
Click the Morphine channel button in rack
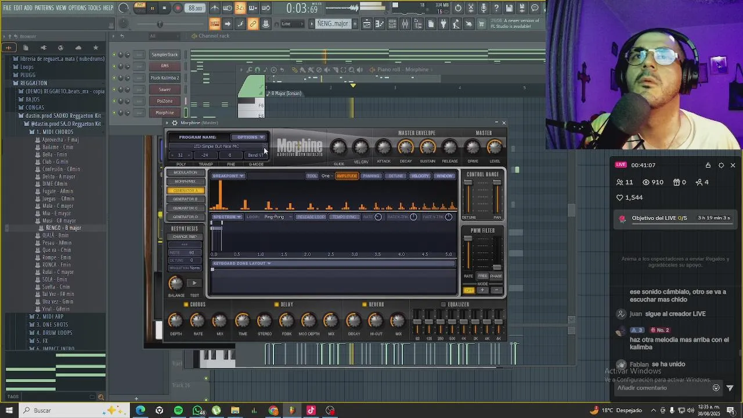[x=164, y=113]
